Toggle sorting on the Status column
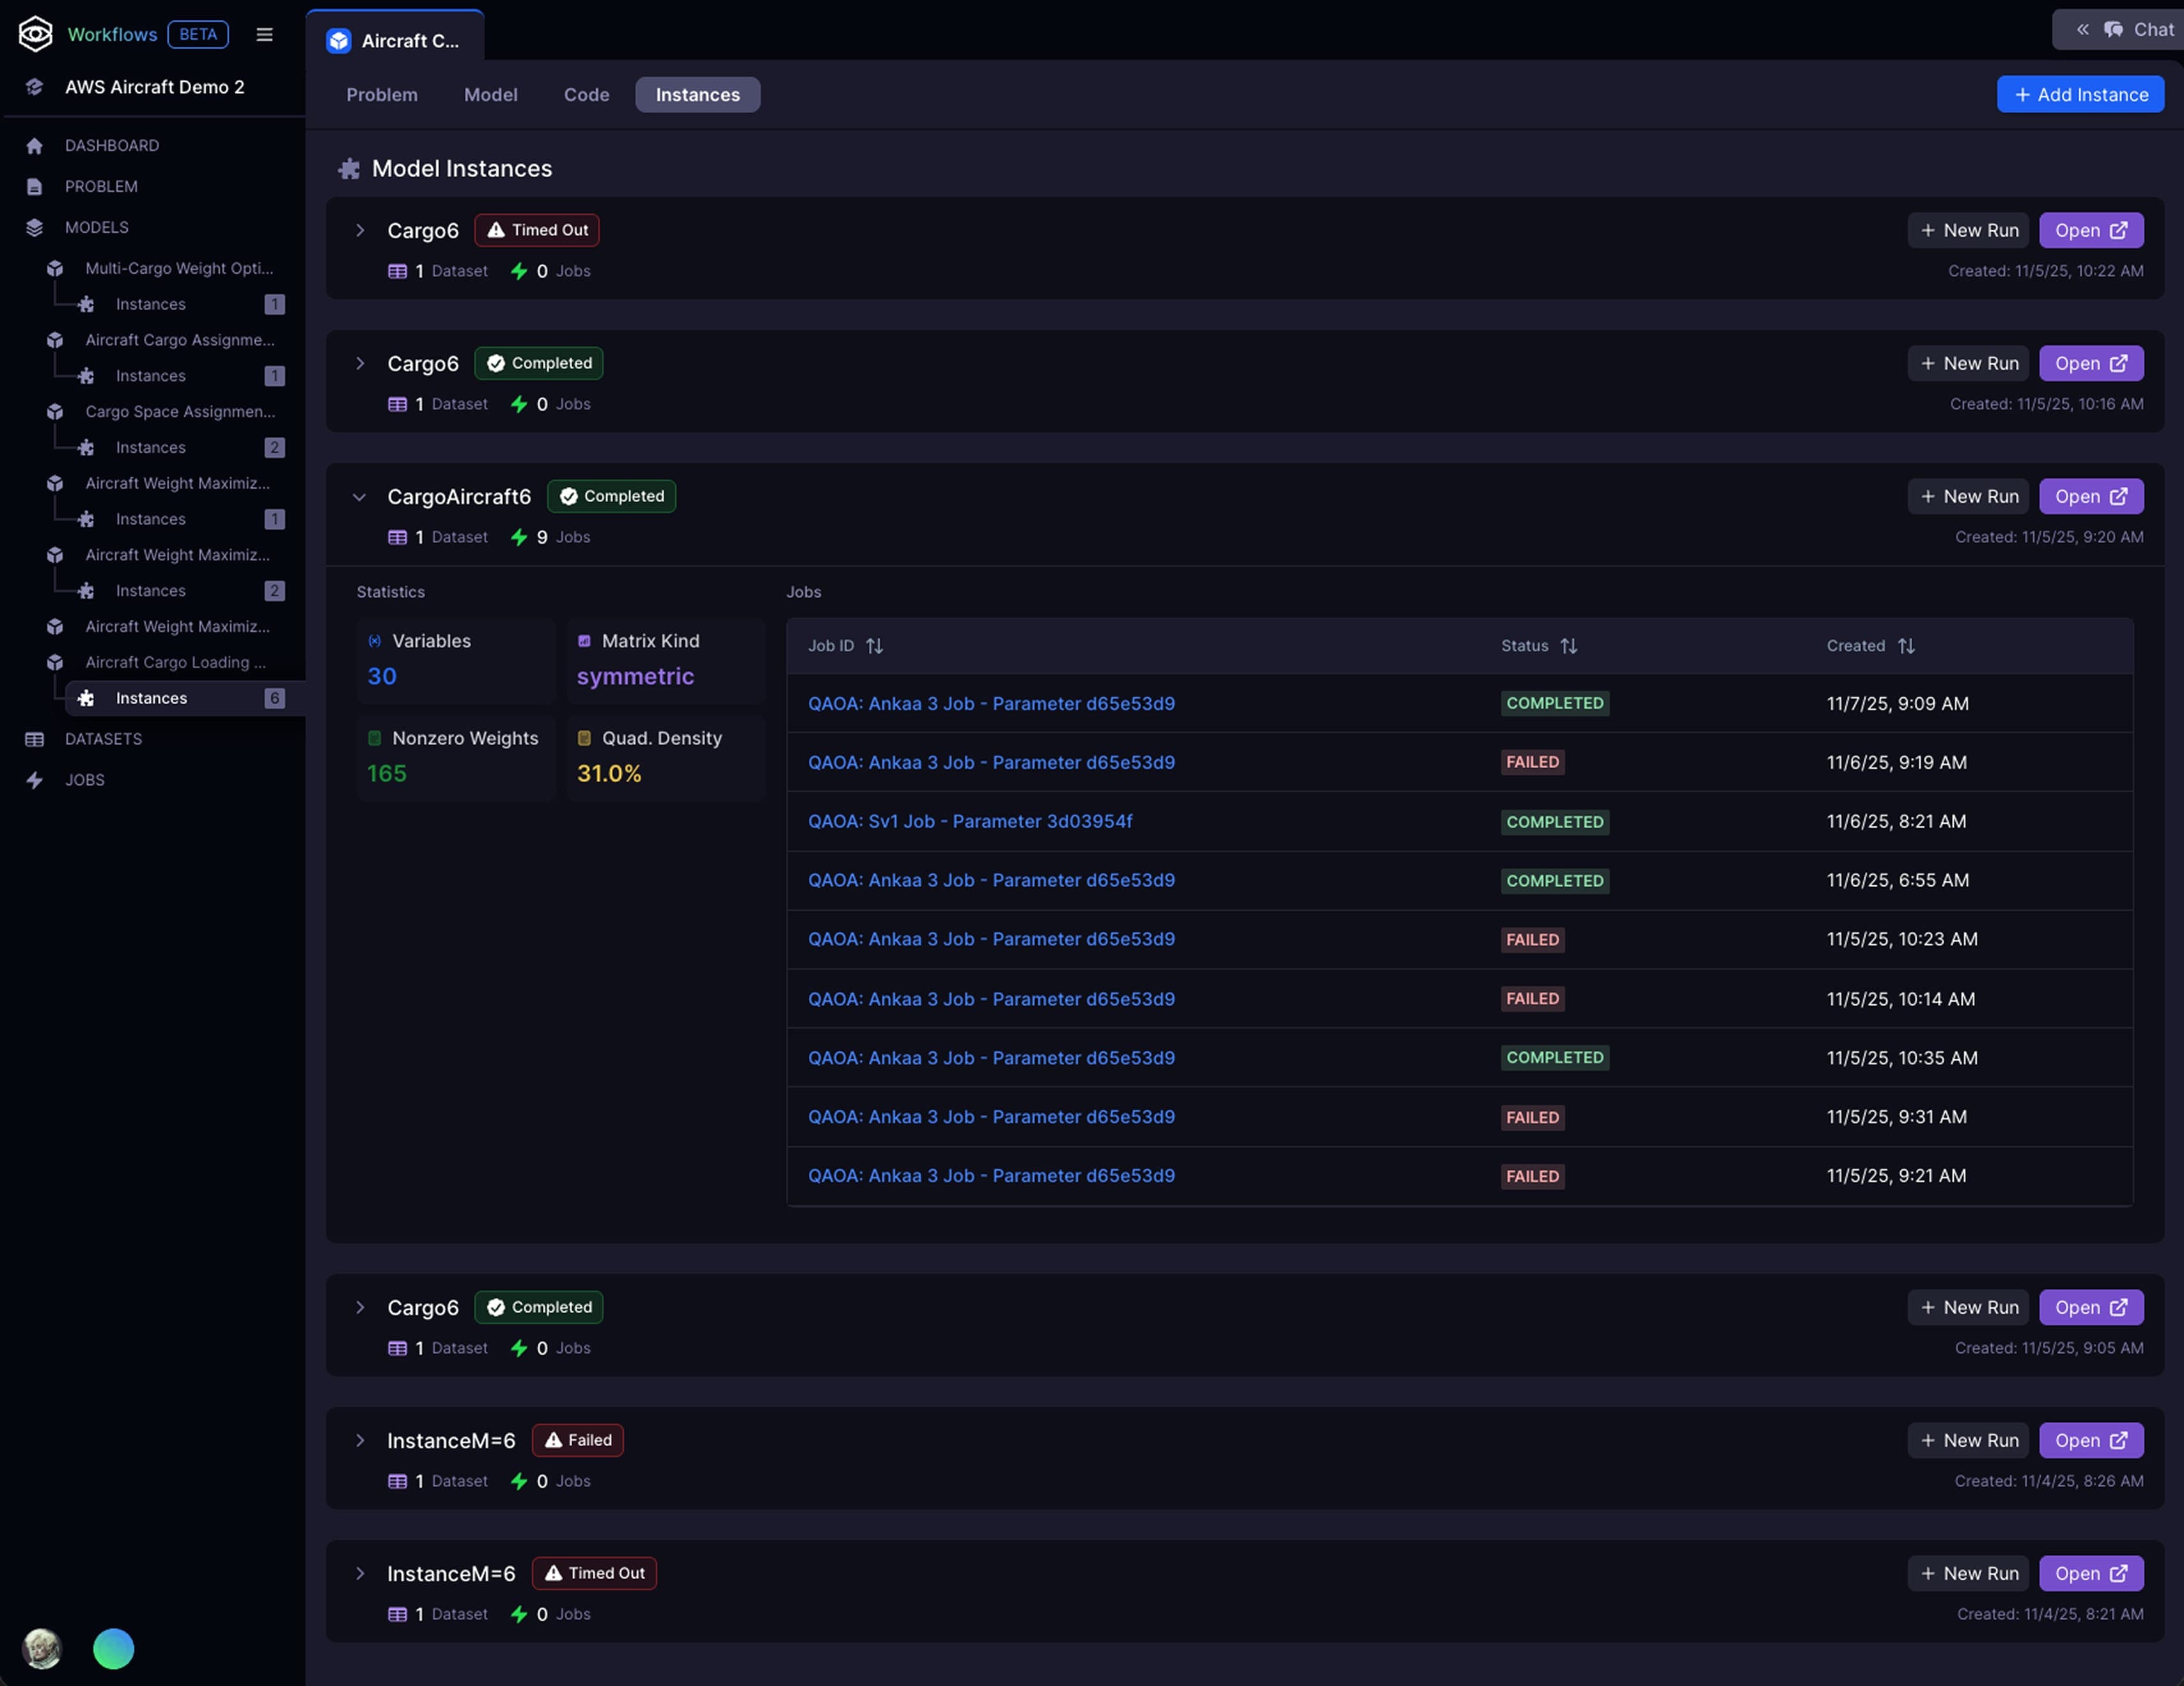 1568,645
